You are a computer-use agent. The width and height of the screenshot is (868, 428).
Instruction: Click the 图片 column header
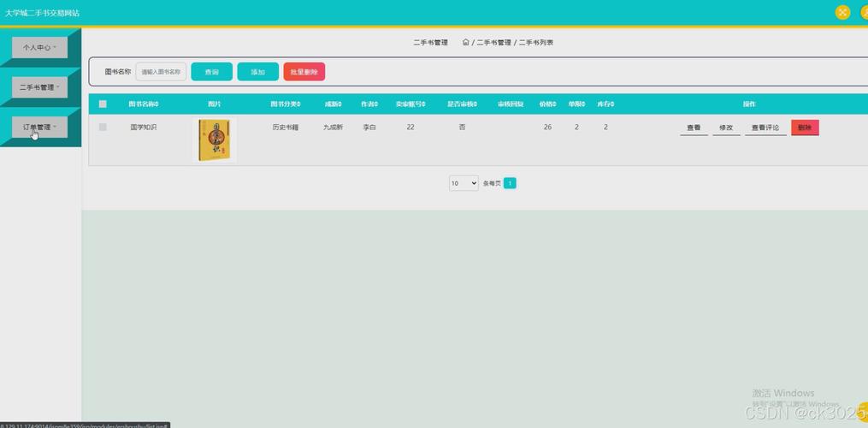[x=215, y=104]
